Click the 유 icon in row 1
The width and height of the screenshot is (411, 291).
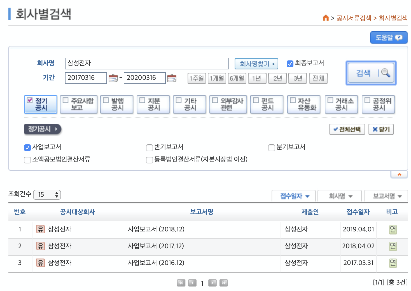(x=41, y=229)
